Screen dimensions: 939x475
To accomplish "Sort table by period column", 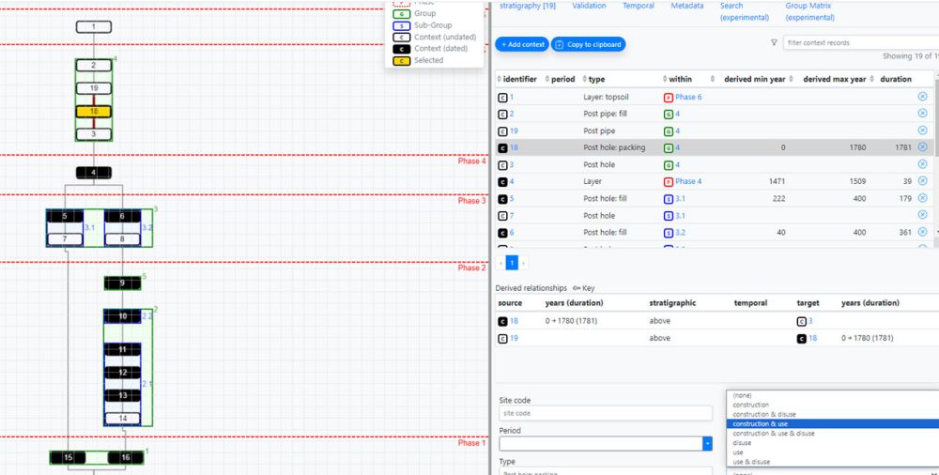I will [562, 79].
